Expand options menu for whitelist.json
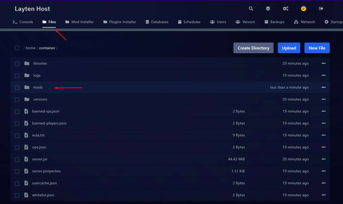The height and width of the screenshot is (204, 343). (x=323, y=195)
